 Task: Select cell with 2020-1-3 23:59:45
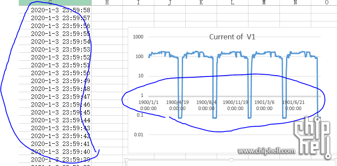pyautogui.click(x=55, y=112)
